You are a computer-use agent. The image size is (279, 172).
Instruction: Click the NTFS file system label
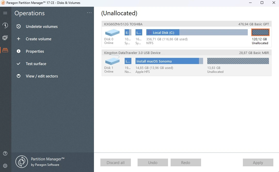coord(150,43)
